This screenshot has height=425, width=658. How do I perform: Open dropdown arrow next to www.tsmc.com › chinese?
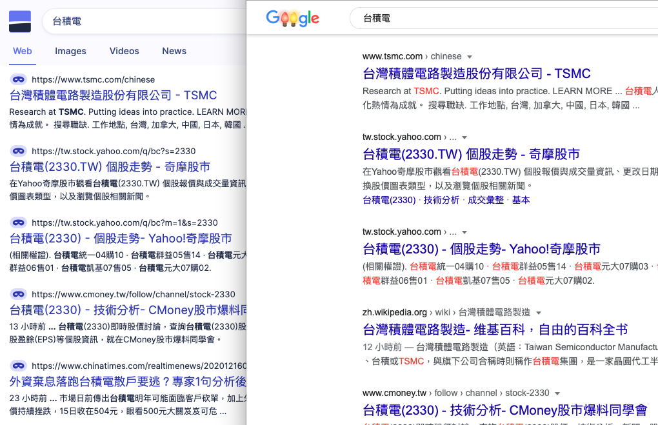470,57
